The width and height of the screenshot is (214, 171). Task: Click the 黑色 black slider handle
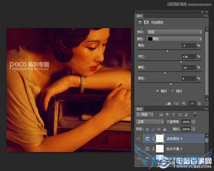pyautogui.click(x=171, y=84)
